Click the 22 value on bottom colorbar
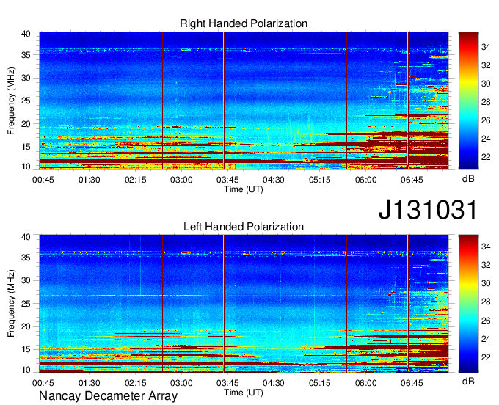 tap(486, 357)
